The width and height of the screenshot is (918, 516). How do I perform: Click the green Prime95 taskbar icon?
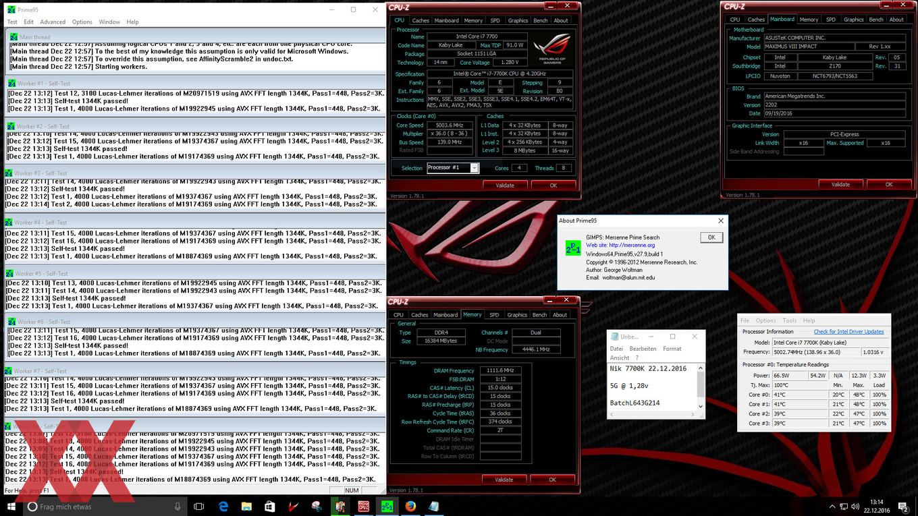(387, 507)
